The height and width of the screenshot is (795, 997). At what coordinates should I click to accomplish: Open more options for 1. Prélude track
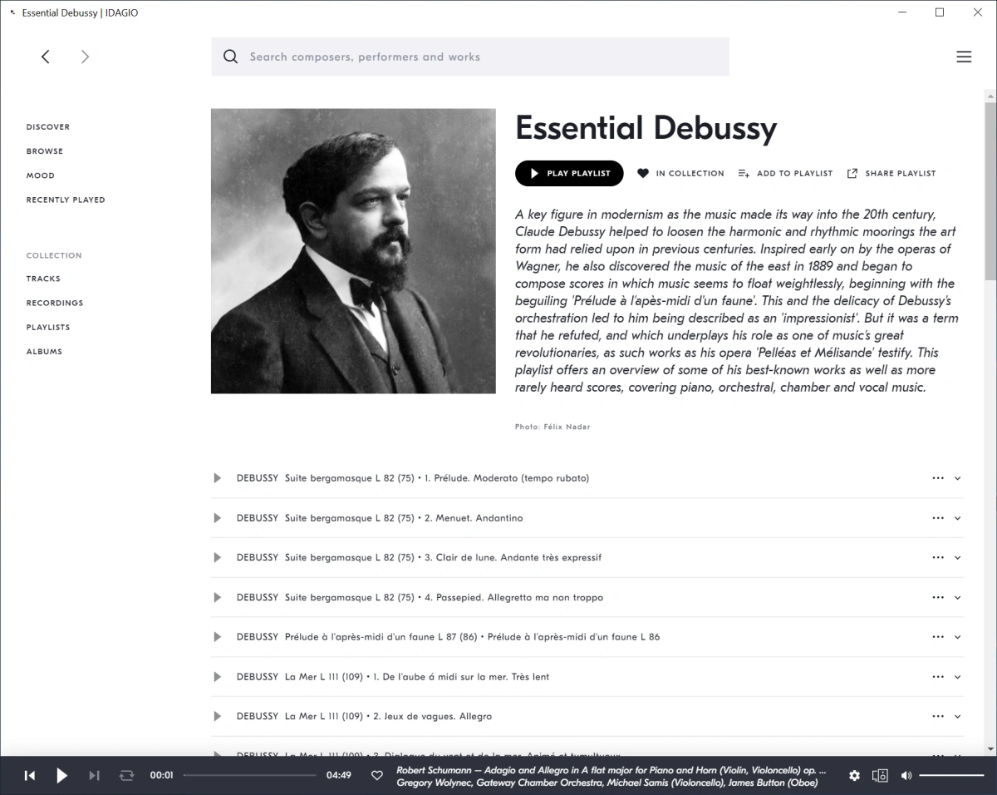click(938, 478)
